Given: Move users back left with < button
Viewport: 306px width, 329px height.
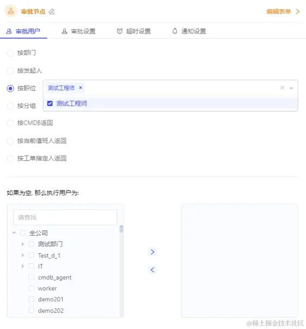Looking at the screenshot, I should [152, 270].
